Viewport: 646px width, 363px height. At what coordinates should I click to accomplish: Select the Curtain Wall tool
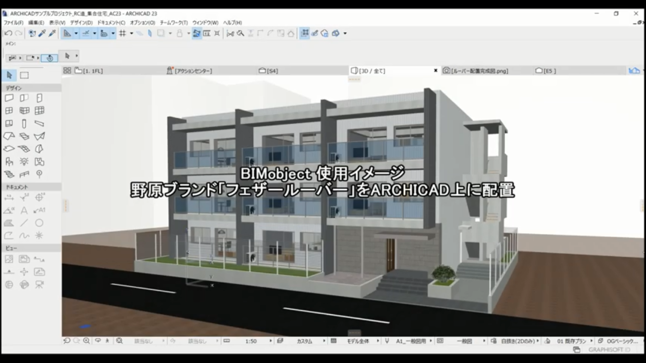[x=39, y=111]
